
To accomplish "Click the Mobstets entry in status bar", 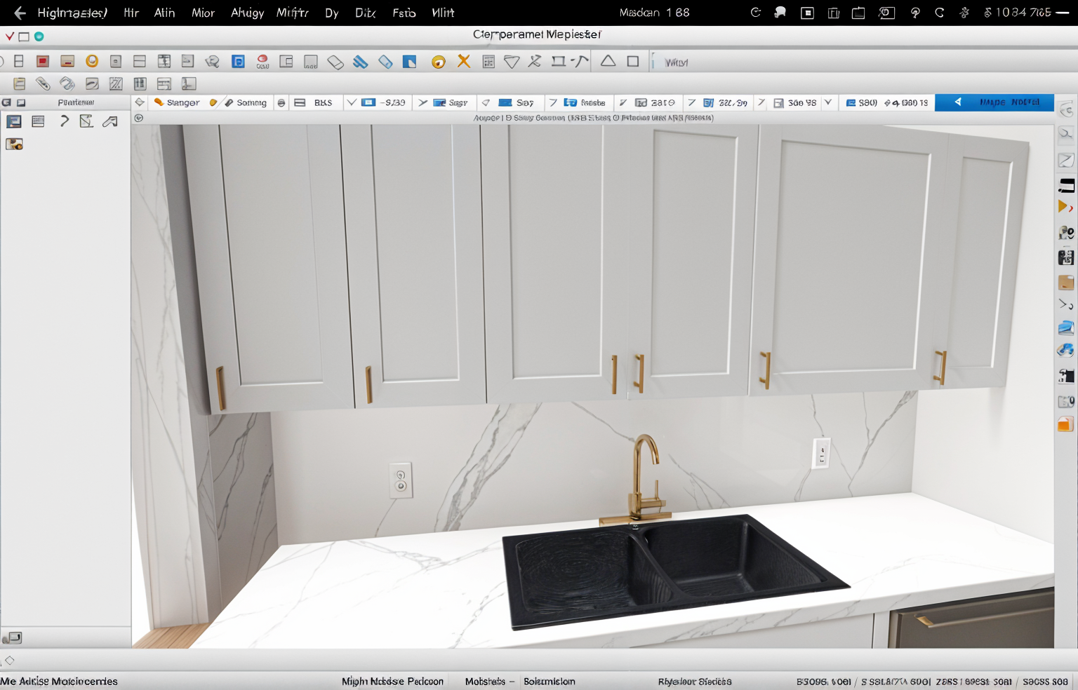I will click(485, 681).
